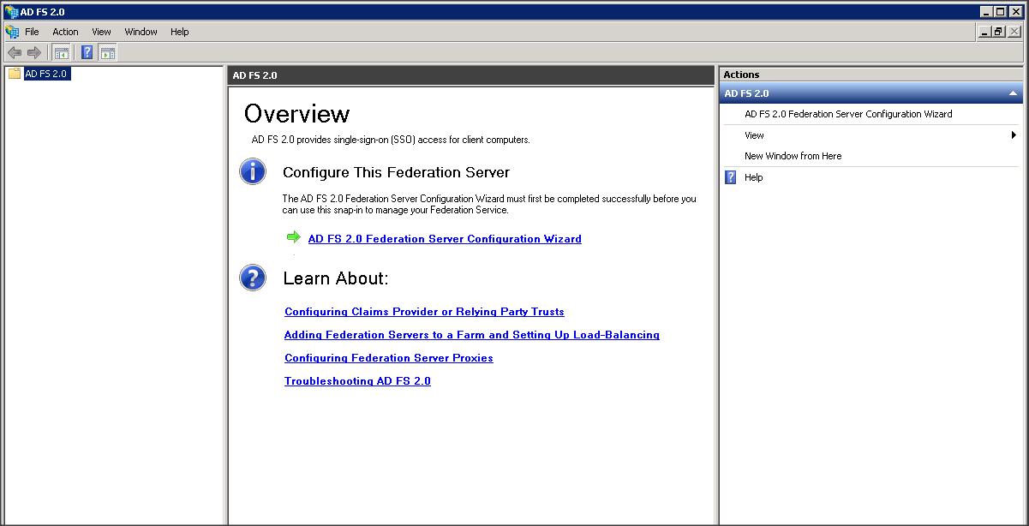
Task: Open Configuring Claims Provider or Relying Party Trusts
Action: pyautogui.click(x=424, y=312)
